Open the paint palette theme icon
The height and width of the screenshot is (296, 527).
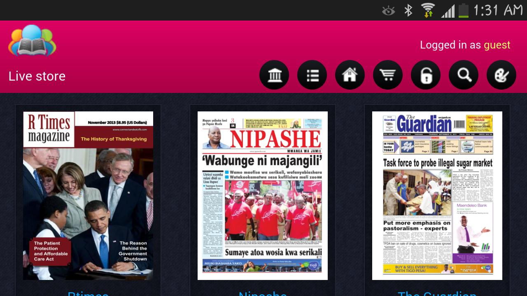pyautogui.click(x=501, y=75)
